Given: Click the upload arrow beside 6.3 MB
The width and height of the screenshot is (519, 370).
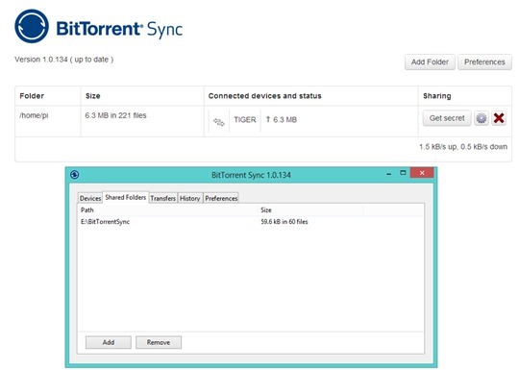Looking at the screenshot, I should (x=268, y=119).
